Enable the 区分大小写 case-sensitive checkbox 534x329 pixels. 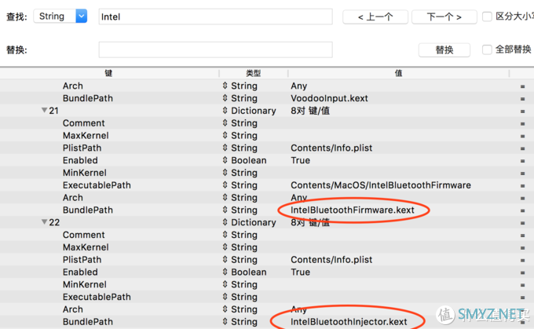coord(487,16)
